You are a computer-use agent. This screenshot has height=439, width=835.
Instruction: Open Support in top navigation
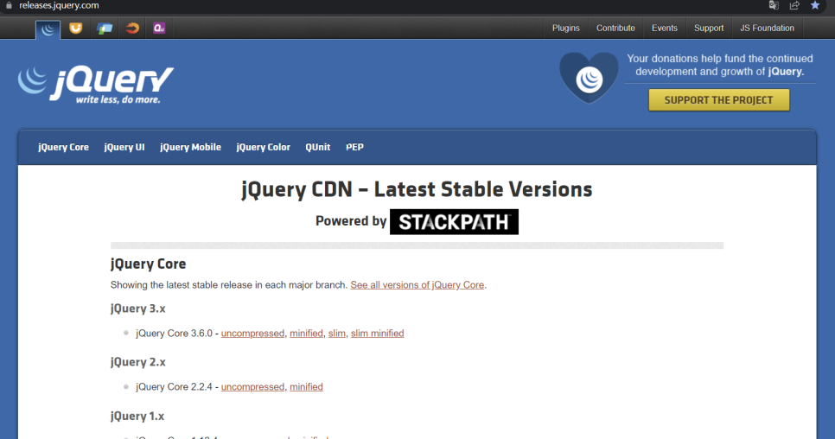click(709, 29)
